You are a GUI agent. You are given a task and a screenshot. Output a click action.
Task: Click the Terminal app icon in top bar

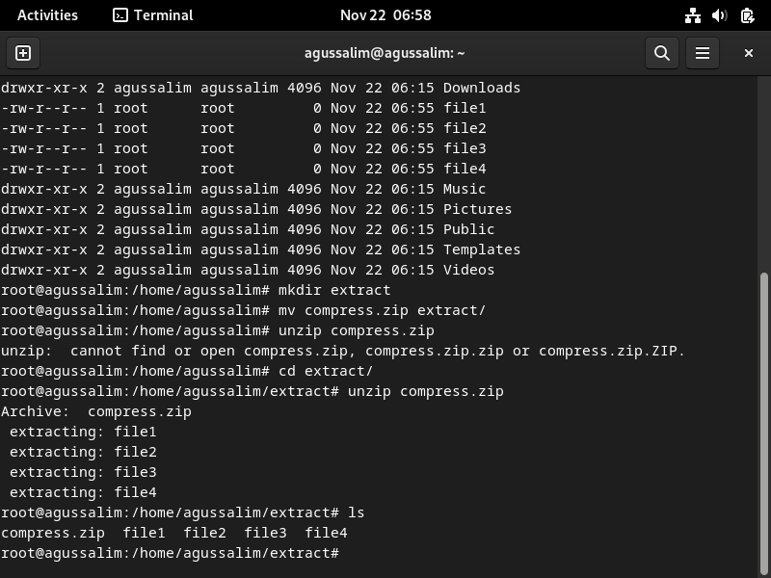coord(120,15)
